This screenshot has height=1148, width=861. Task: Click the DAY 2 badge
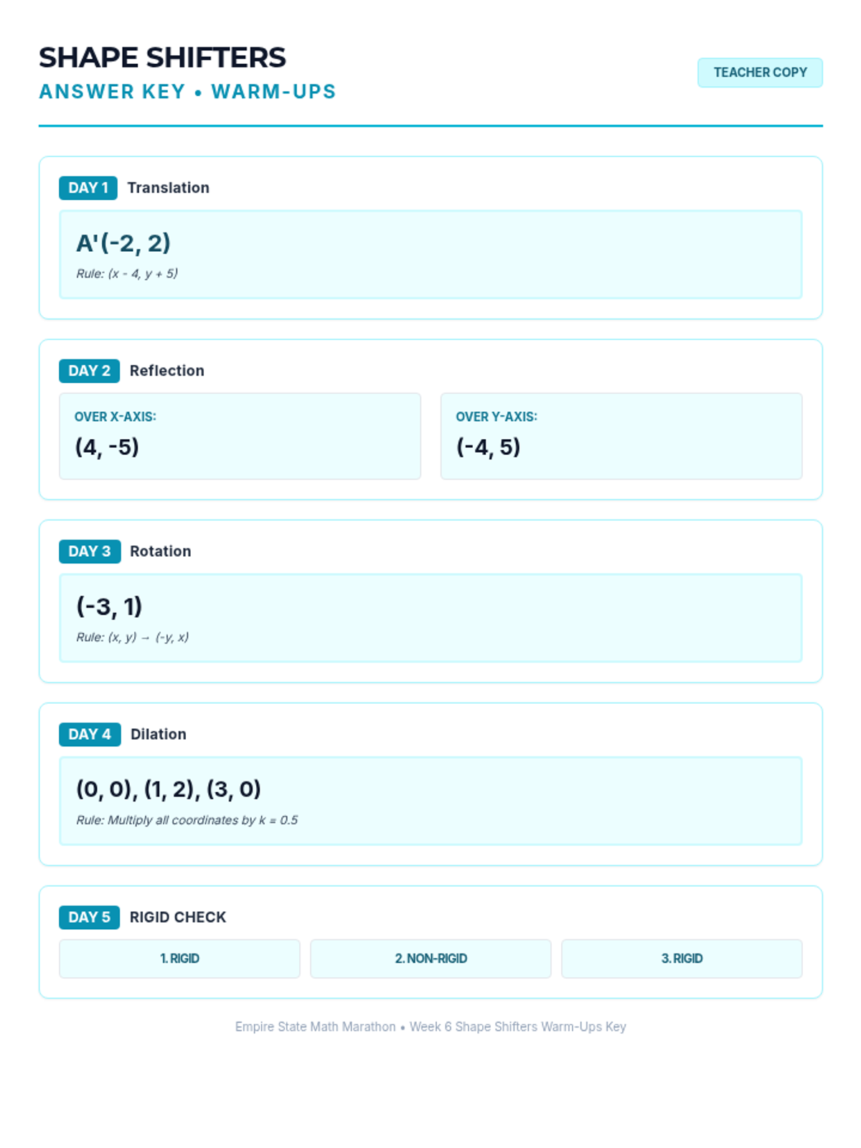tap(89, 371)
